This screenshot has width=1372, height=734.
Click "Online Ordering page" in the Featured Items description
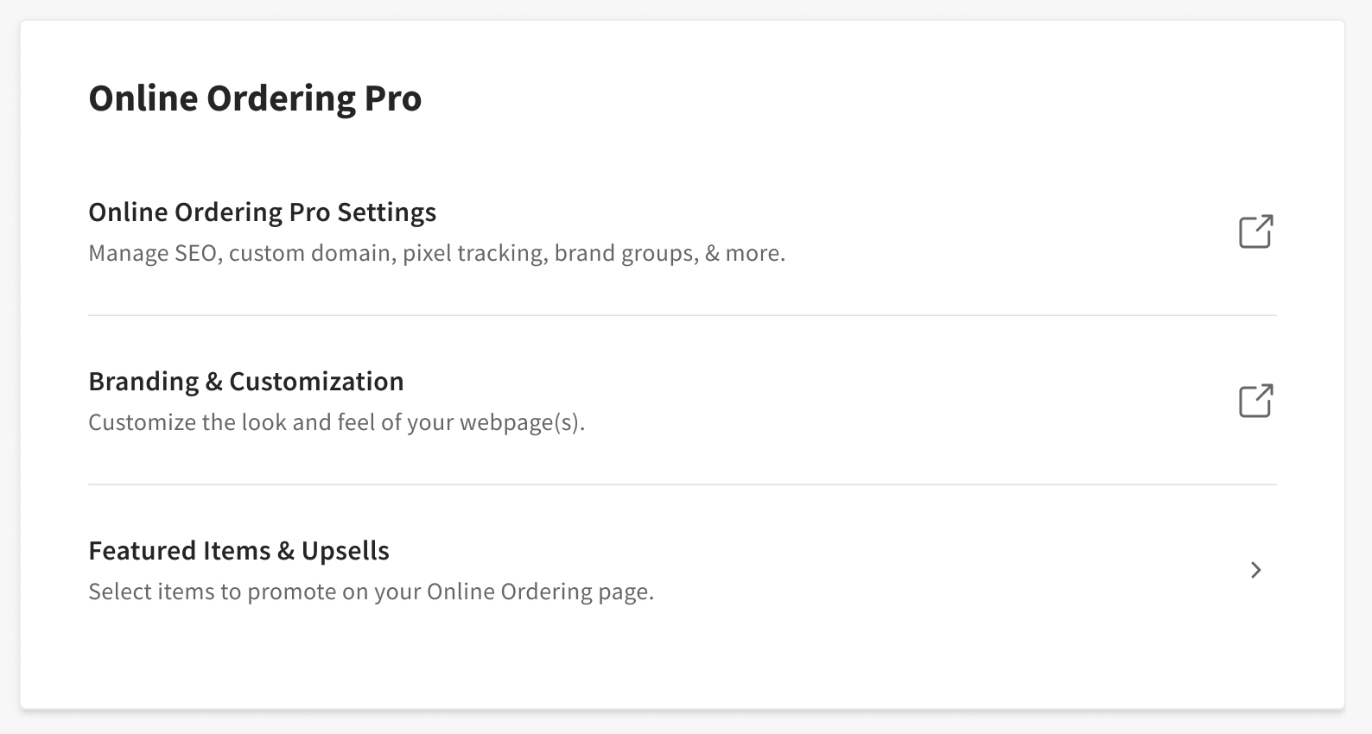tap(538, 592)
